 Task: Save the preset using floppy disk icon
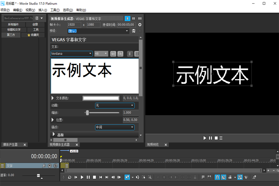[x=134, y=31]
